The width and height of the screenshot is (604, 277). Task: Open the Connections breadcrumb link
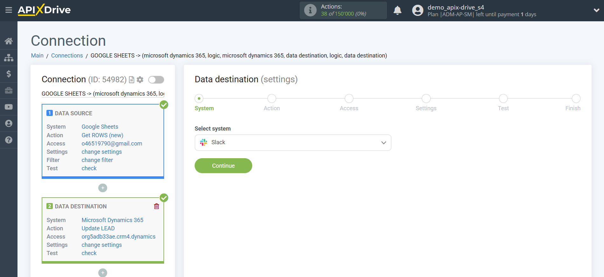click(67, 56)
